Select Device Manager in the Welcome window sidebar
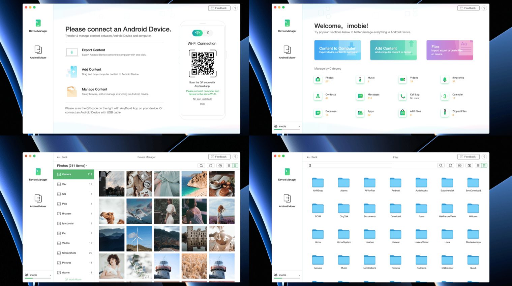 click(287, 26)
